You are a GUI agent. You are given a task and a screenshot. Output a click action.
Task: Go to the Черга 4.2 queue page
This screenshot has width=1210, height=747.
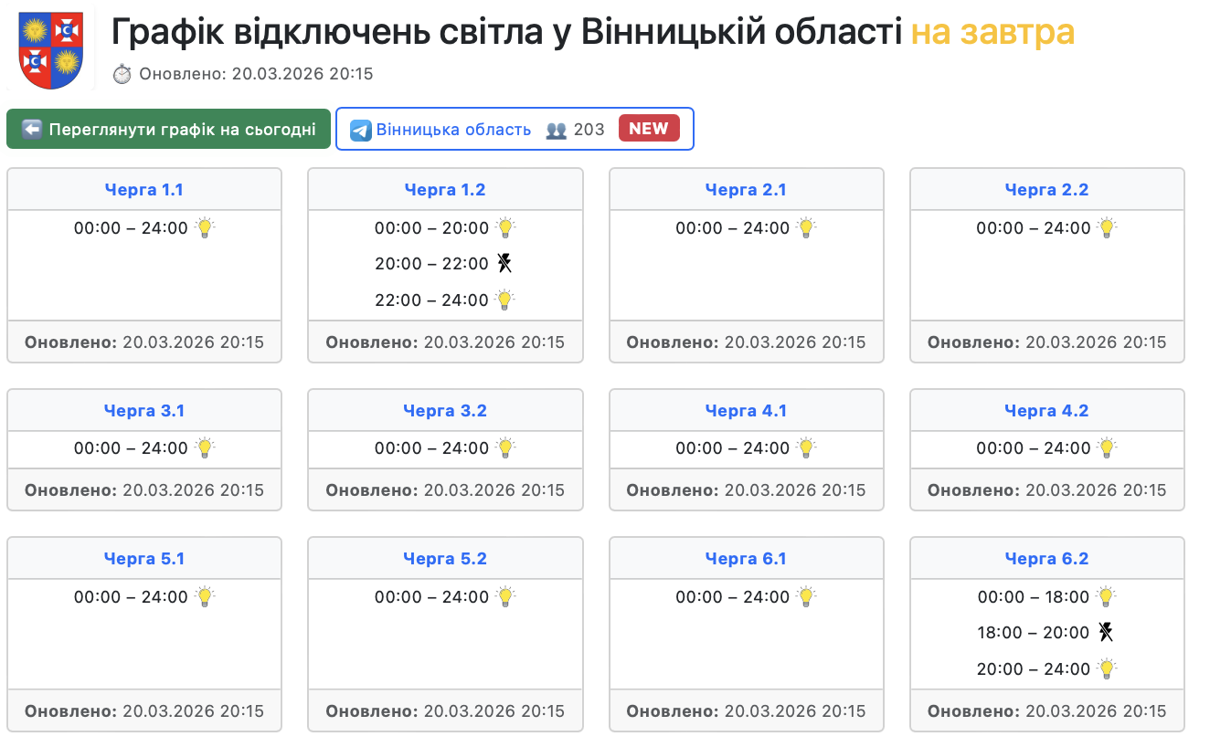pyautogui.click(x=1046, y=411)
